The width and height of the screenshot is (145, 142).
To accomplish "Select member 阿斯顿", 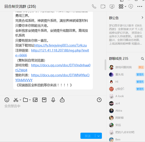I will click(126, 118).
